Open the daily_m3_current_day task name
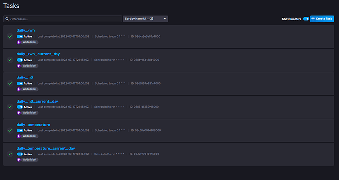The width and height of the screenshot is (339, 180). 37,101
